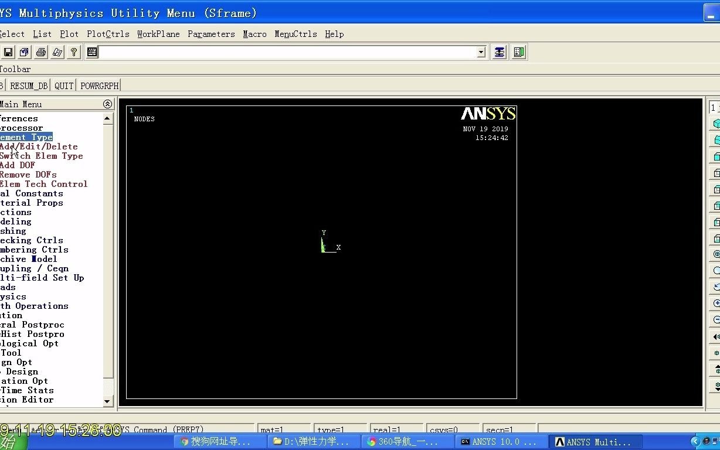Click RESUM_DB to resume the database
This screenshot has width=720, height=450.
click(28, 86)
